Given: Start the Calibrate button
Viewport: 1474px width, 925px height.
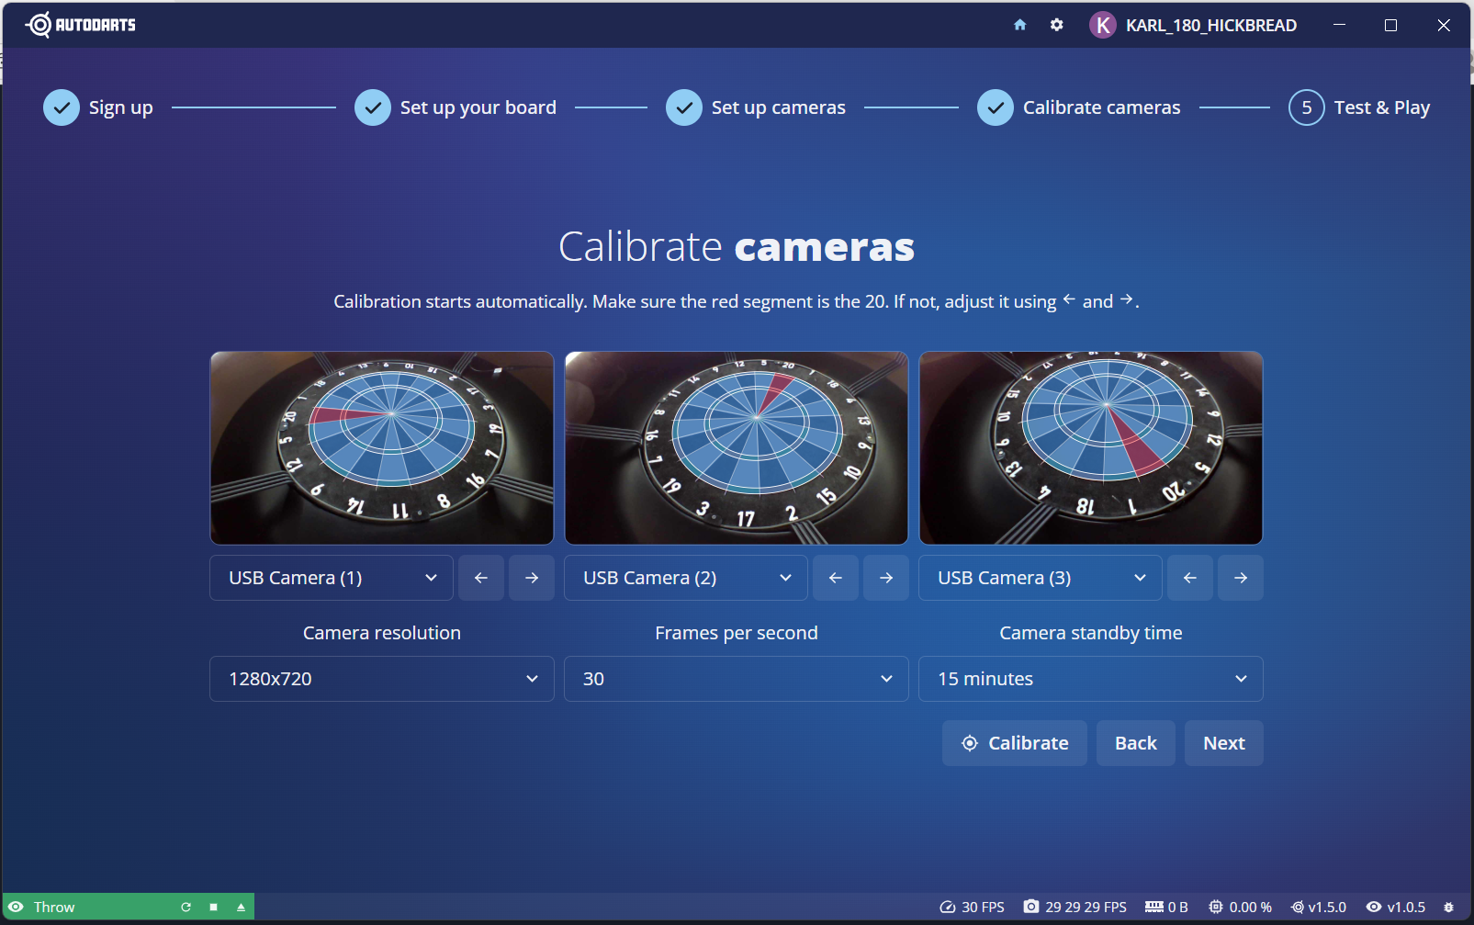Looking at the screenshot, I should [x=1014, y=743].
